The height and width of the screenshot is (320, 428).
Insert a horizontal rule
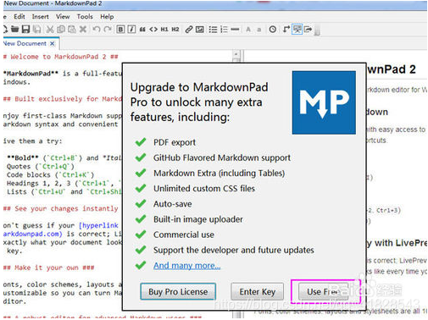(235, 30)
